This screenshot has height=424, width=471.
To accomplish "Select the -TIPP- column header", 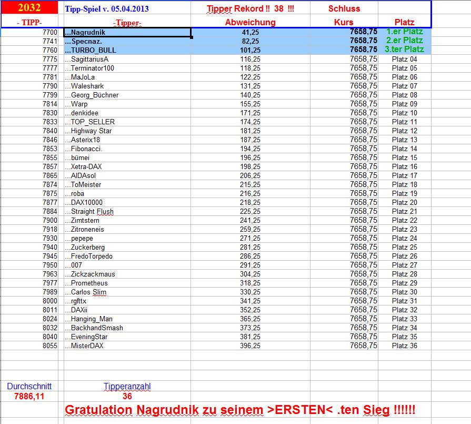I will point(29,23).
